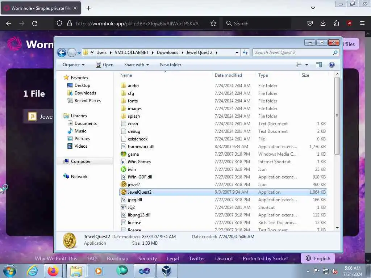Screen dimensions: 371x278
Task: Open the Discord link in footer
Action: click(x=224, y=258)
